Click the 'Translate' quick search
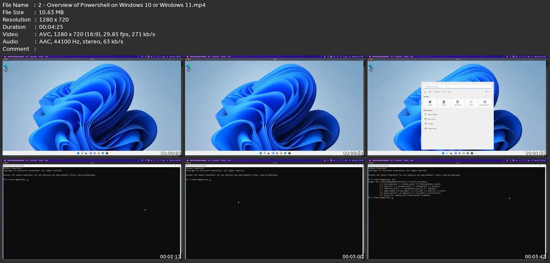 point(429,124)
